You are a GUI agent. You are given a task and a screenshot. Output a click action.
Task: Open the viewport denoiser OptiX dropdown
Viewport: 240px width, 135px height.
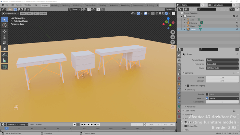pyautogui.click(x=224, y=98)
